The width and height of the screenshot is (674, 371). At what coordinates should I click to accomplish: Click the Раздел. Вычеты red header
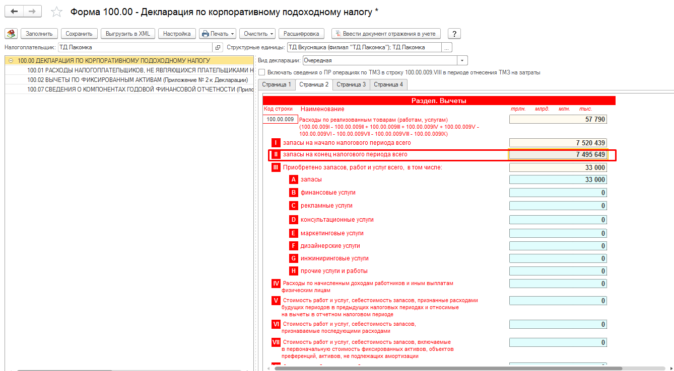click(x=439, y=101)
